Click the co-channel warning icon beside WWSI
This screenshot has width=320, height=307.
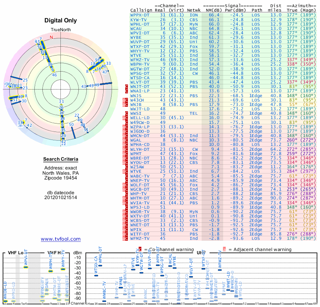[x=127, y=113]
